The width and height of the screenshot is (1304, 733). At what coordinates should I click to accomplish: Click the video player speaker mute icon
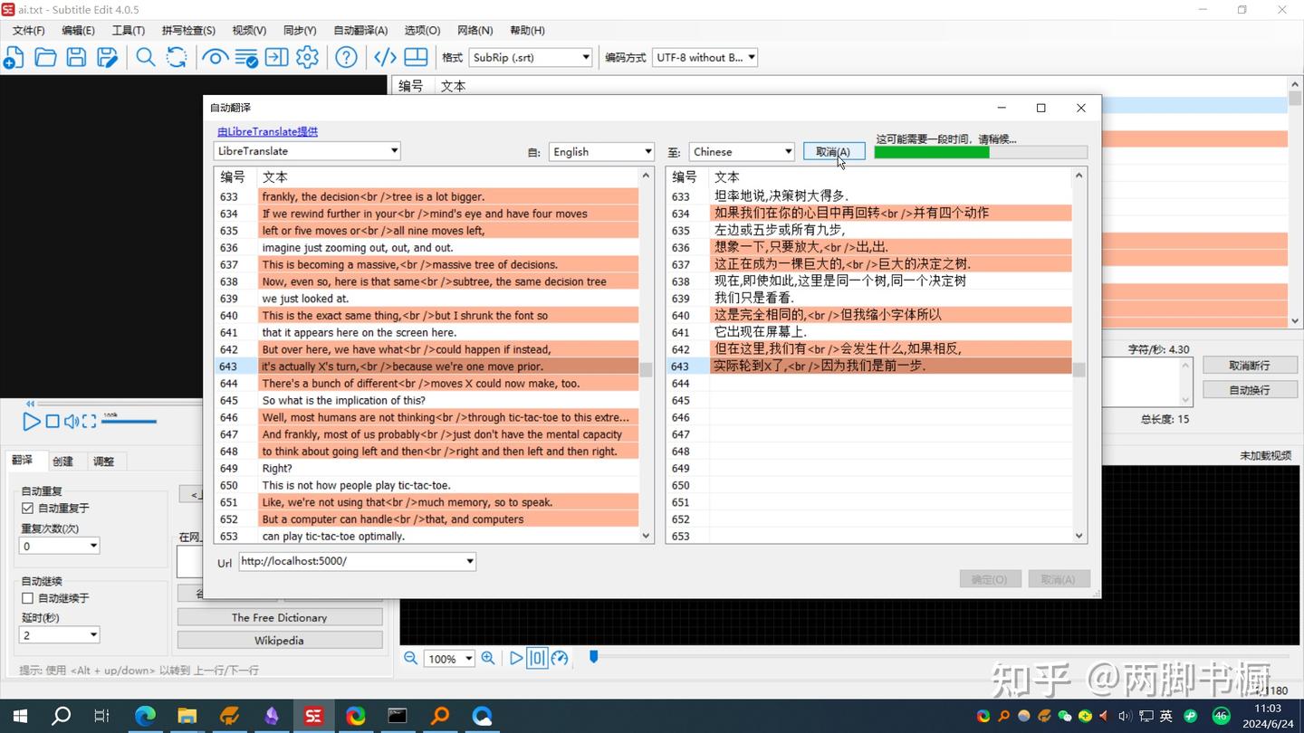click(x=72, y=422)
